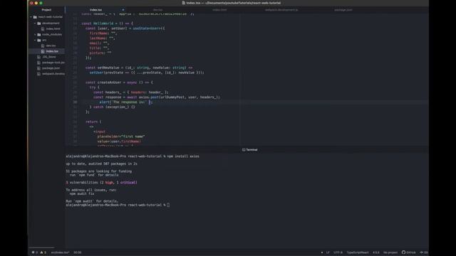The height and width of the screenshot is (256, 456).
Task: Click the node_modules folder icon
Action: click(x=39, y=35)
